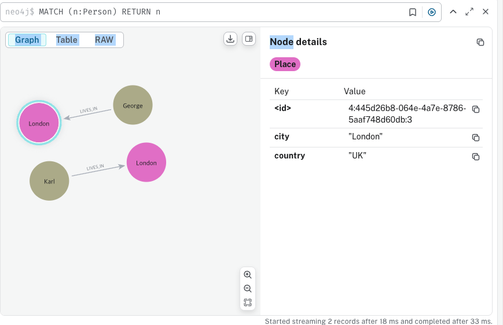Collapse the query result frame
The image size is (503, 325).
point(453,12)
